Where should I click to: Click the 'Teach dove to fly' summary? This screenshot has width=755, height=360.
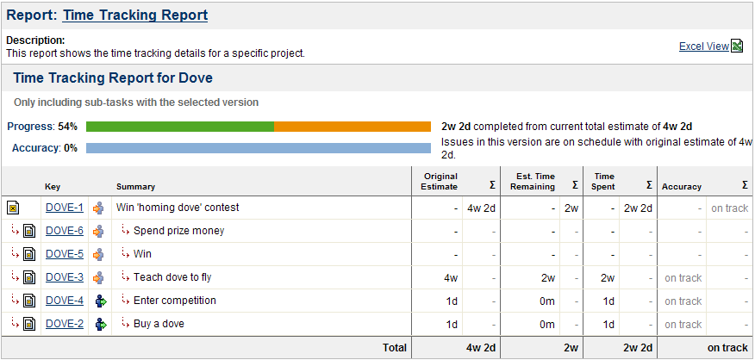pyautogui.click(x=172, y=277)
